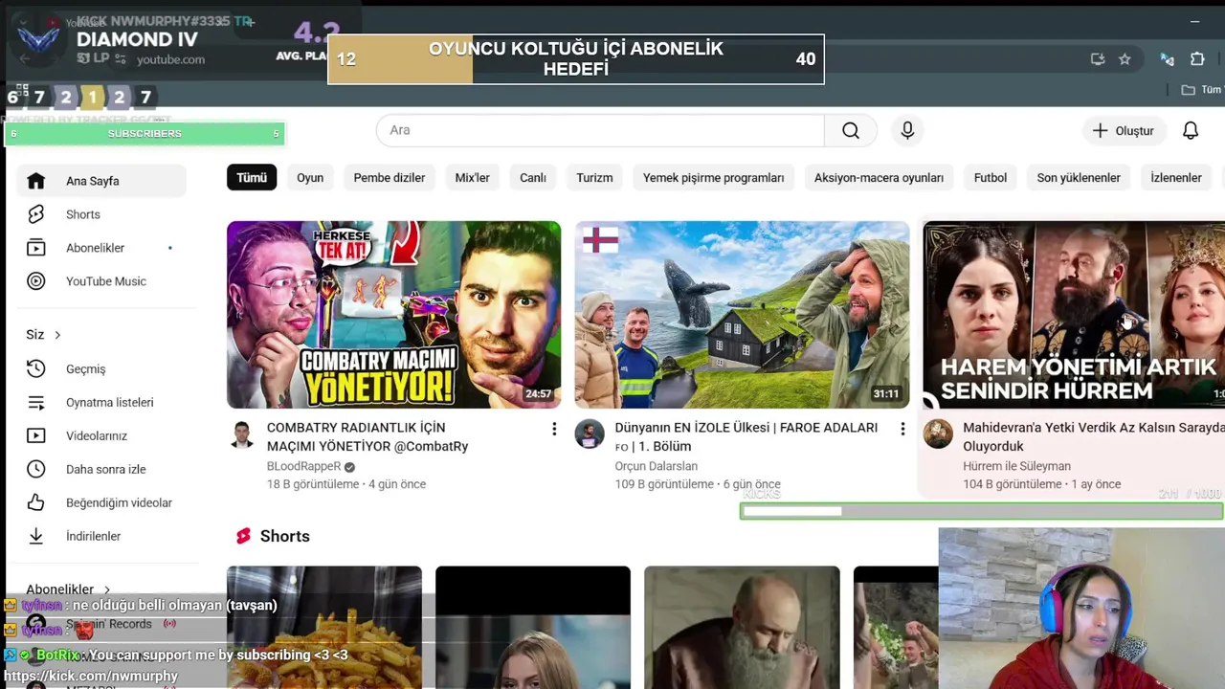
Task: Click the Oluştur create button
Action: coord(1125,130)
